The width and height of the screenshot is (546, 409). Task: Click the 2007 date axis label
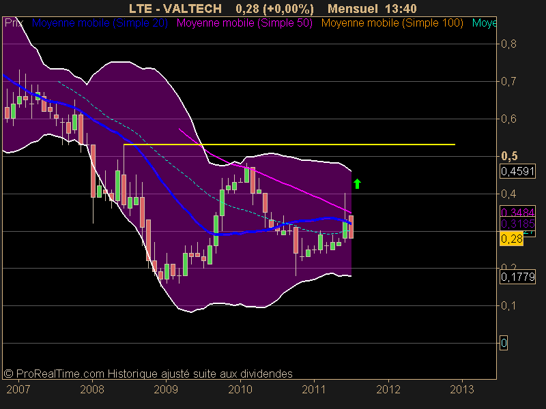tap(18, 389)
